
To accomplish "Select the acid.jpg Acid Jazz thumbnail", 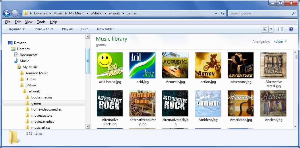I will [x=143, y=65].
